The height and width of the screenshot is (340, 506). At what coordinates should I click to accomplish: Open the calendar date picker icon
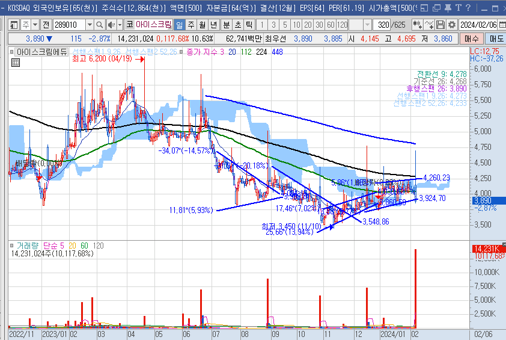click(x=502, y=25)
